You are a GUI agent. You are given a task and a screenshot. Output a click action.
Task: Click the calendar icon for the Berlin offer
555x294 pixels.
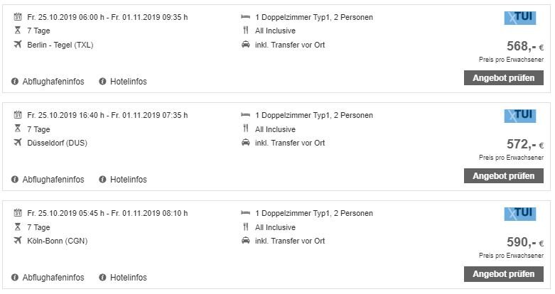[18, 16]
